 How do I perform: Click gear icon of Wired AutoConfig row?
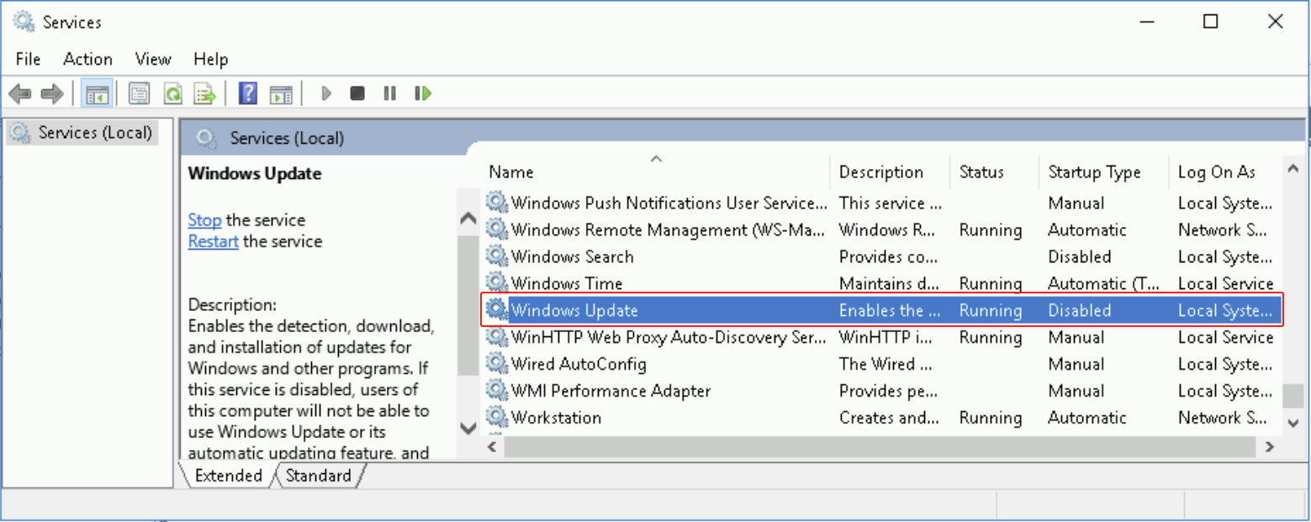pyautogui.click(x=497, y=364)
